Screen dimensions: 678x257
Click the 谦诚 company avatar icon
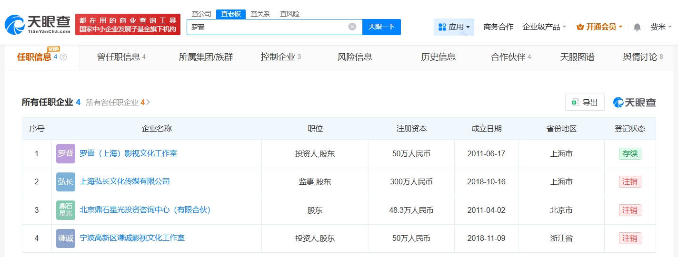pyautogui.click(x=65, y=238)
